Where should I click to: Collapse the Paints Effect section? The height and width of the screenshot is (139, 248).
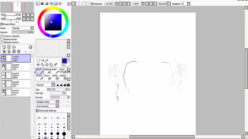pos(2,24)
